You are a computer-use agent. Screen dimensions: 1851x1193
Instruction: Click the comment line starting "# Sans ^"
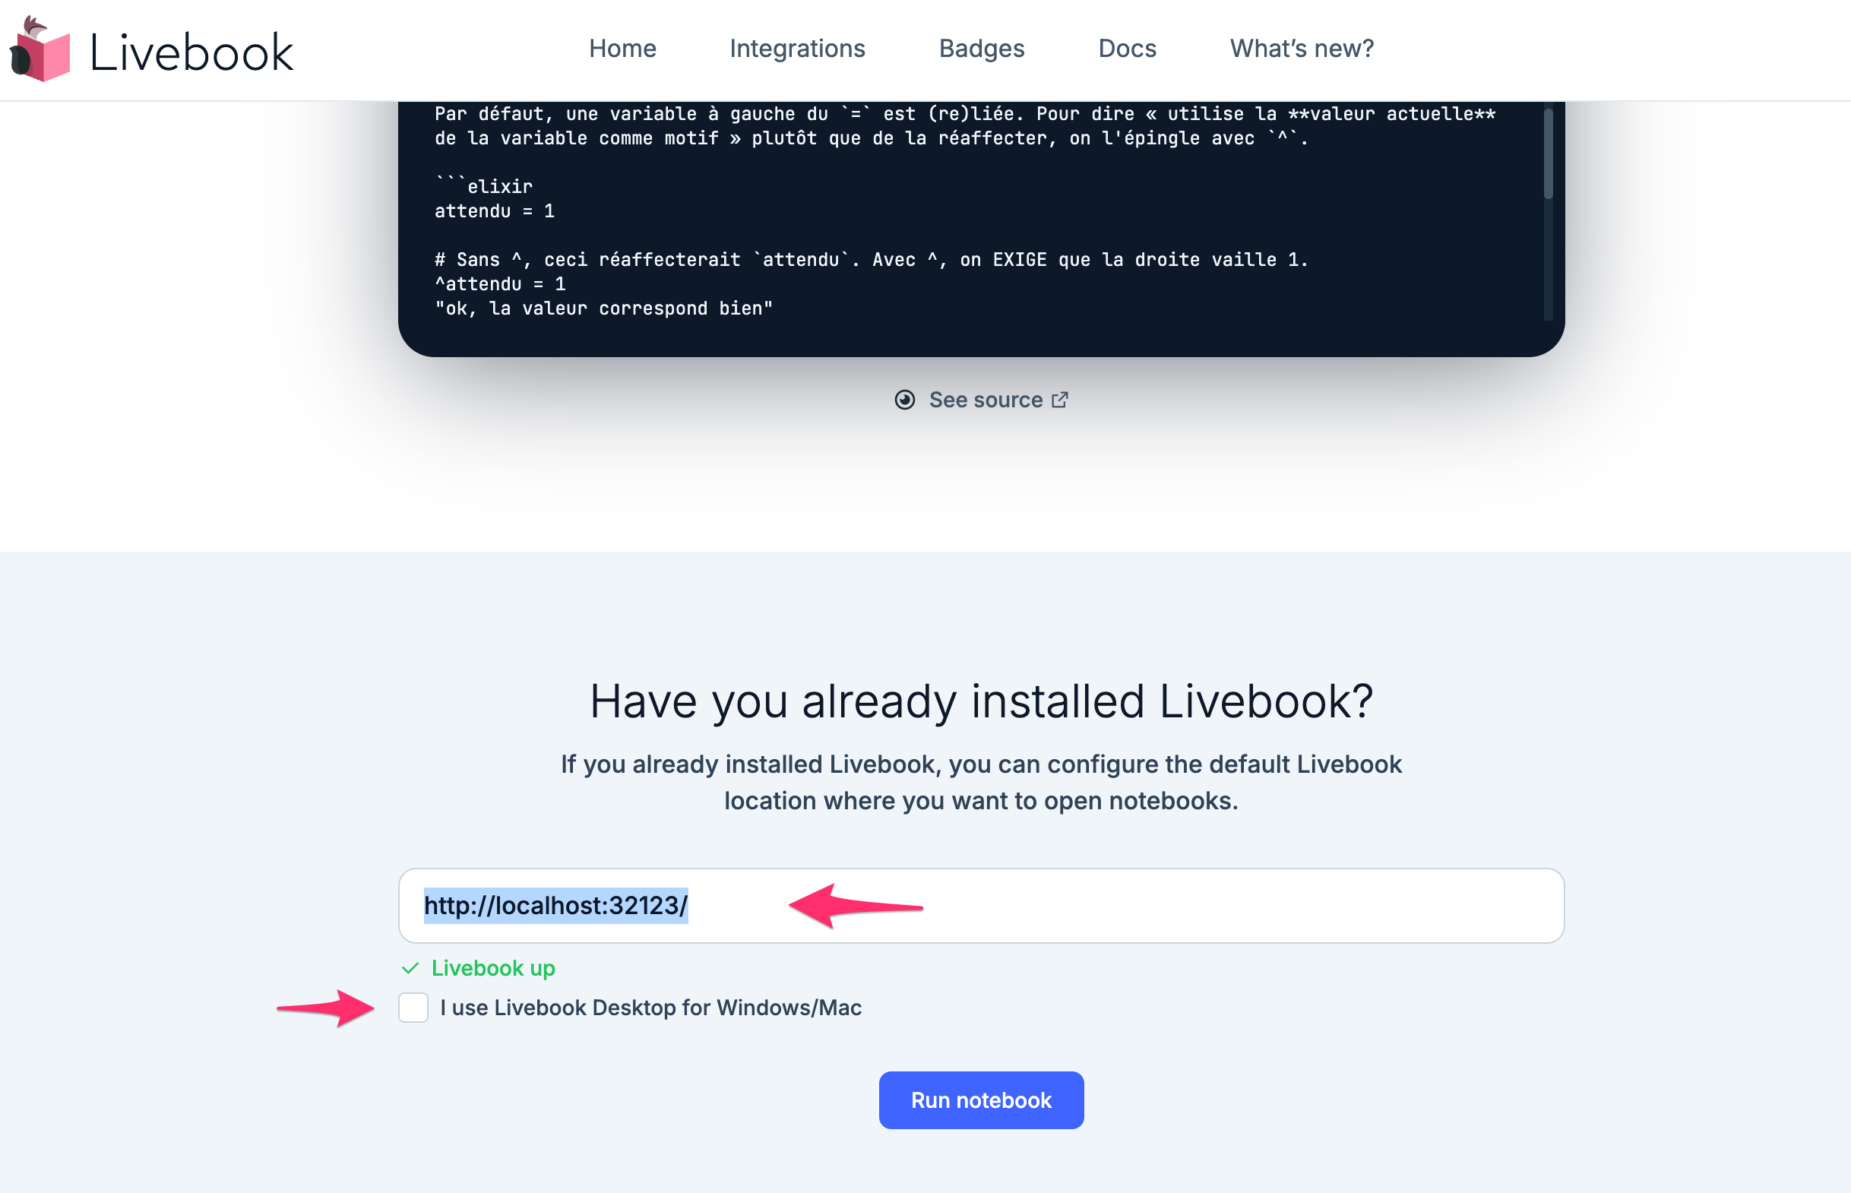coord(871,260)
